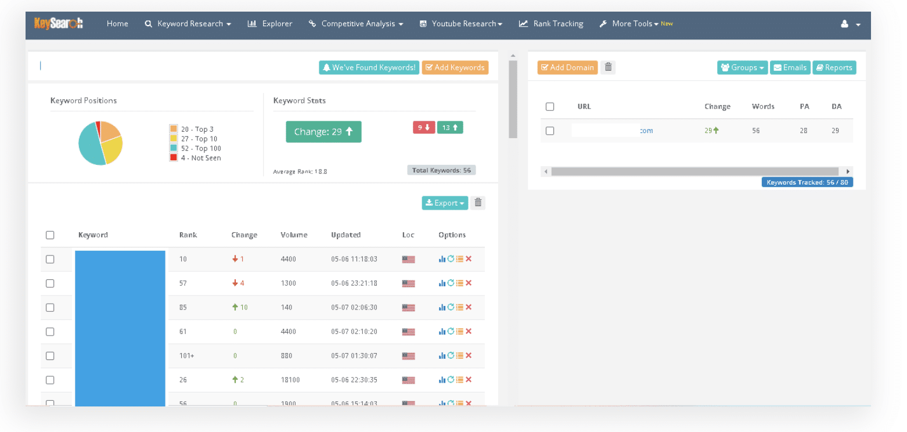This screenshot has height=432, width=907.
Task: Check the box for the .com domain row
Action: point(550,131)
